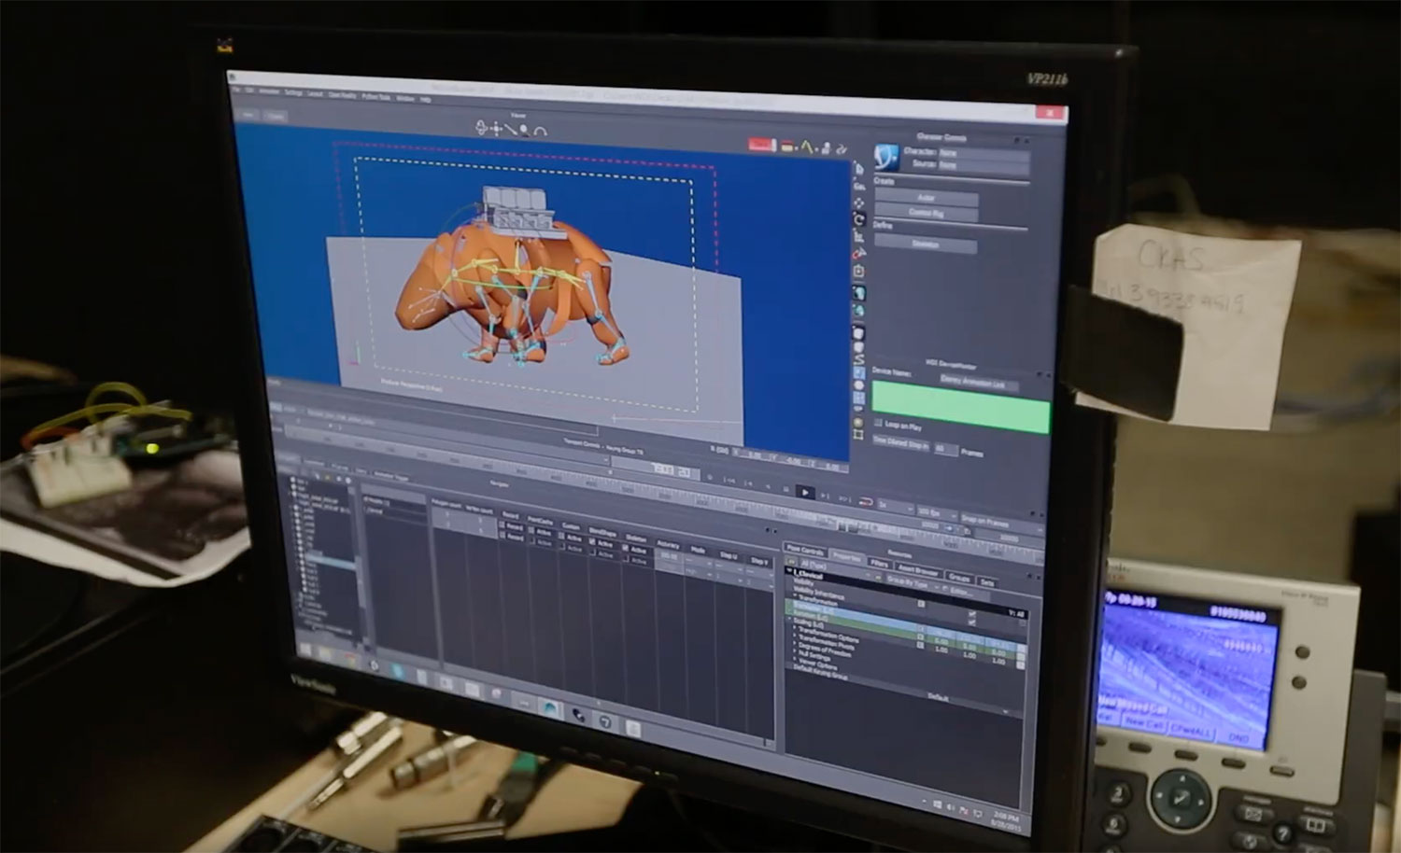Image resolution: width=1401 pixels, height=853 pixels.
Task: Open the File menu
Action: [236, 90]
